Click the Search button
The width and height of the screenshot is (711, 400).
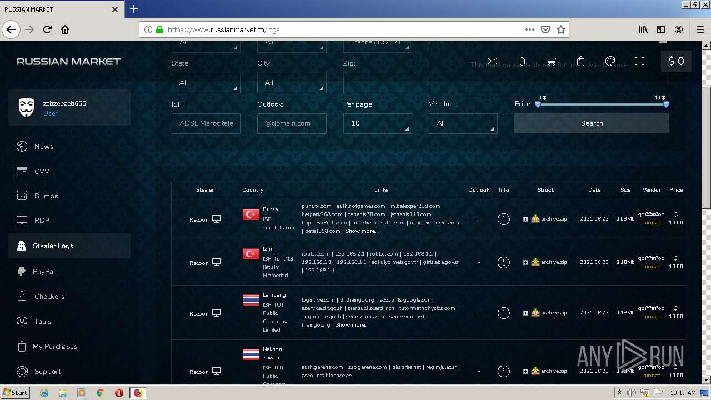(x=592, y=123)
